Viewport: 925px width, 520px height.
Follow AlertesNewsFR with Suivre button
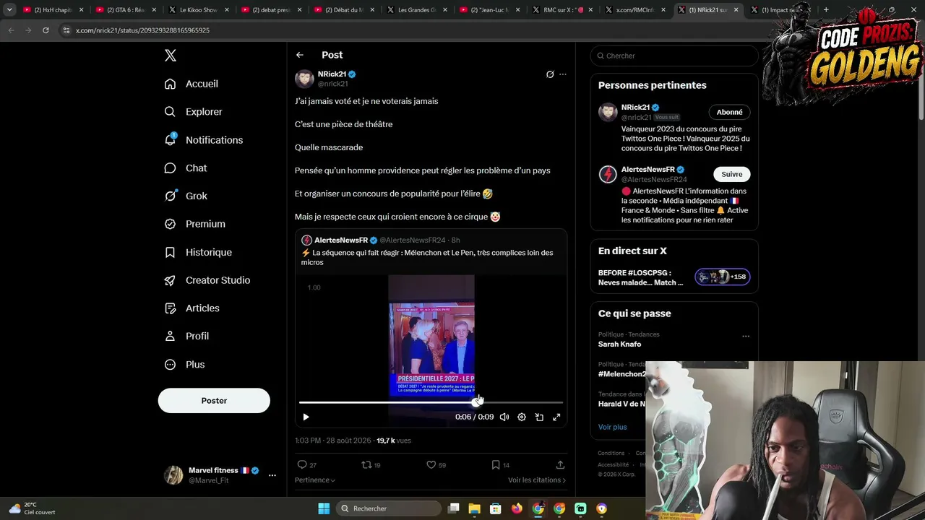tap(731, 174)
